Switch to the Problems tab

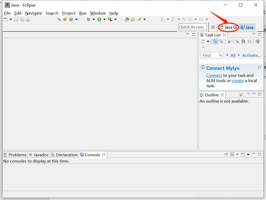[15, 155]
